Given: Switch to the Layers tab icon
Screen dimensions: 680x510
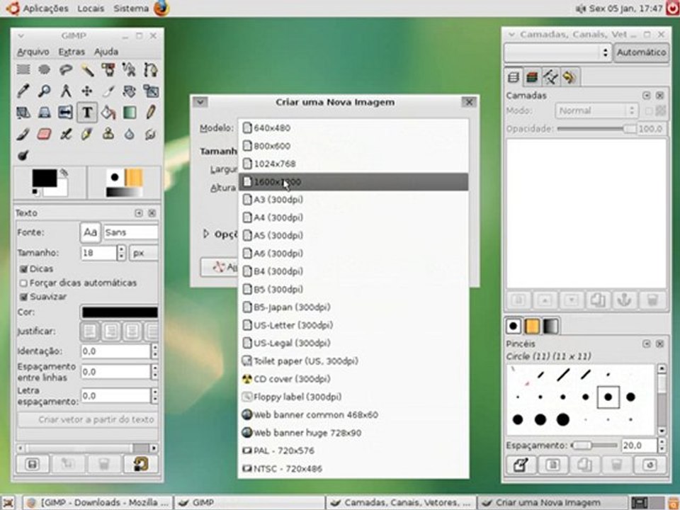Looking at the screenshot, I should 514,78.
